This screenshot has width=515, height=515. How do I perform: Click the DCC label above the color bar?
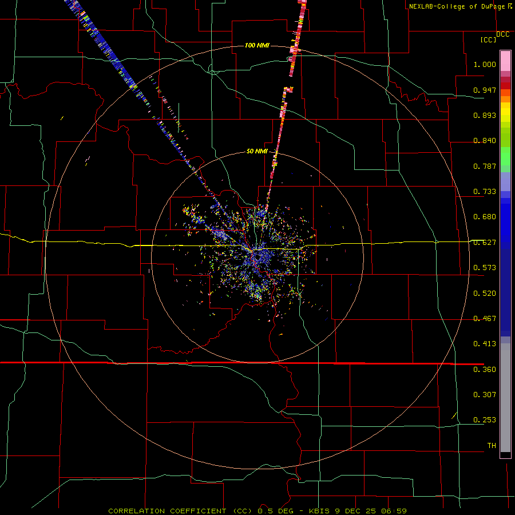coord(502,34)
